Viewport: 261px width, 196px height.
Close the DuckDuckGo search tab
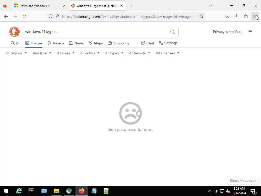[x=122, y=6]
